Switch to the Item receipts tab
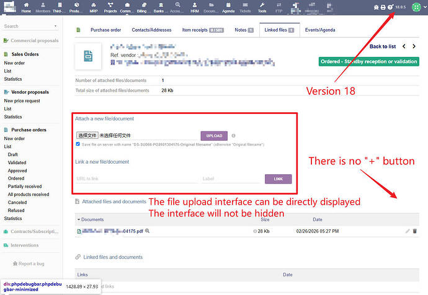 click(203, 30)
